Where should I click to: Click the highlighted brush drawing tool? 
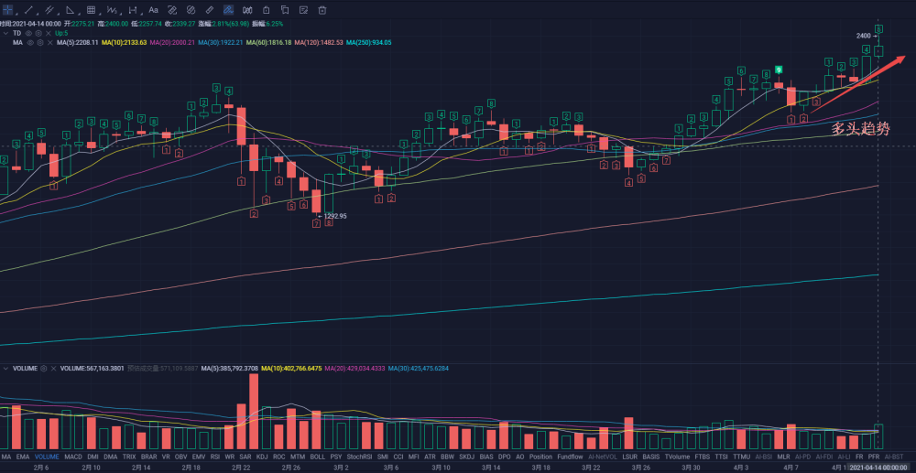(228, 10)
